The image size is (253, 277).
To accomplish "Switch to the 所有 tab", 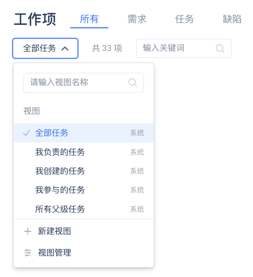I will [x=89, y=19].
